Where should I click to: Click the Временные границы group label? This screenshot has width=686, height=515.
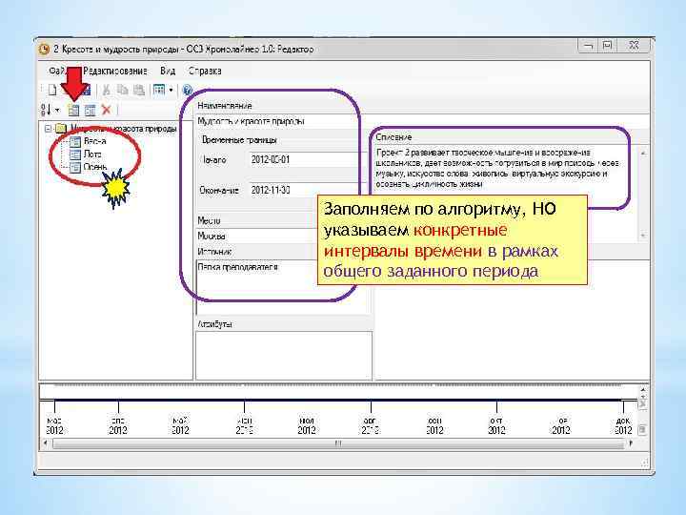click(x=239, y=140)
